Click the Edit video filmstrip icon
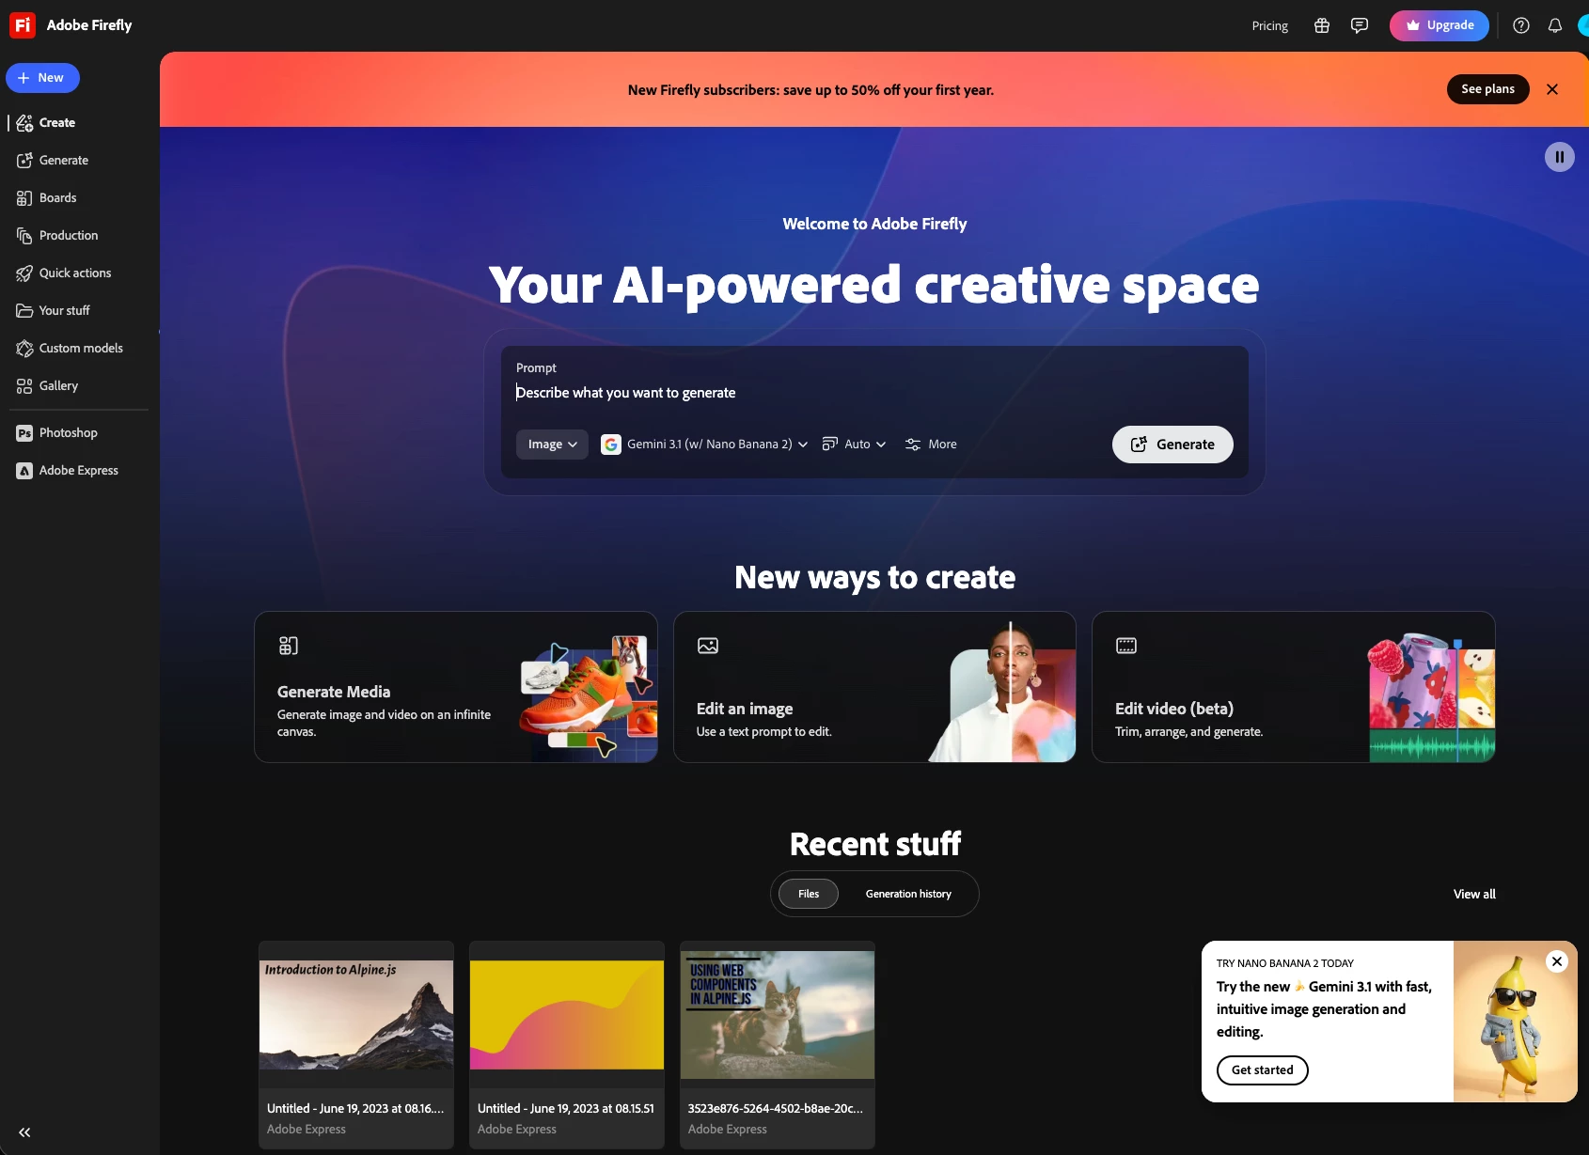The height and width of the screenshot is (1155, 1589). pos(1126,646)
